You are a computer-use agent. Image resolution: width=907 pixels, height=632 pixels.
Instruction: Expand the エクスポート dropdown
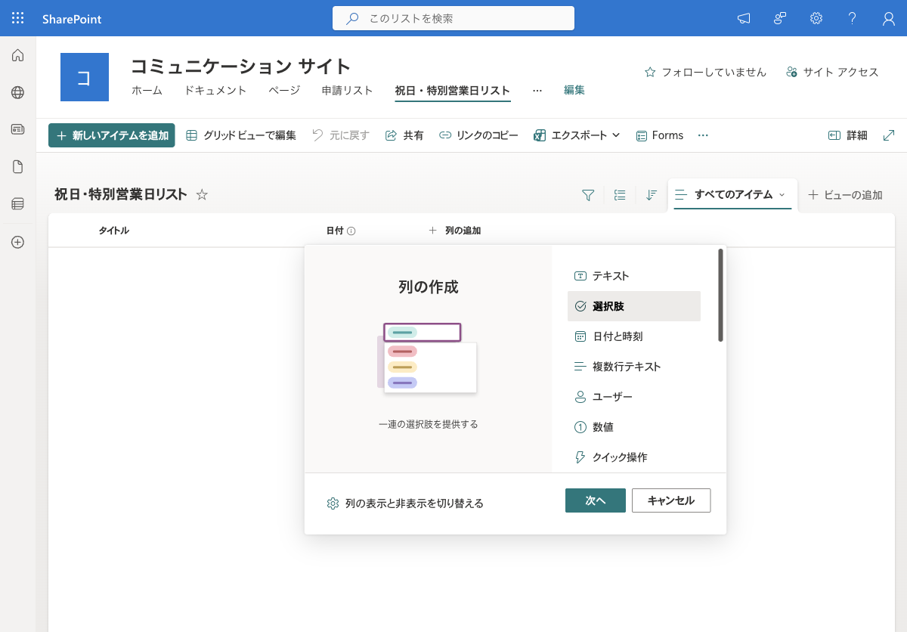click(577, 135)
